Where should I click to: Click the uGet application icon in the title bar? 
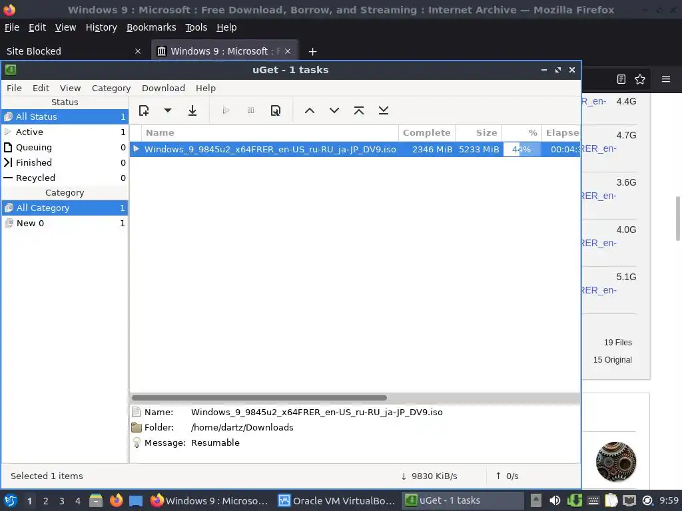[x=11, y=69]
